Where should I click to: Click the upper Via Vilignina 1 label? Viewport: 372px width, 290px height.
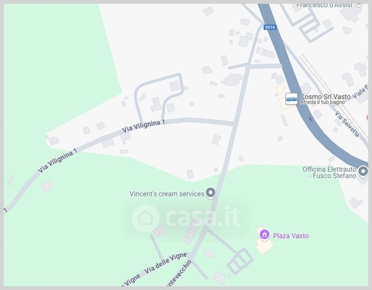(143, 126)
